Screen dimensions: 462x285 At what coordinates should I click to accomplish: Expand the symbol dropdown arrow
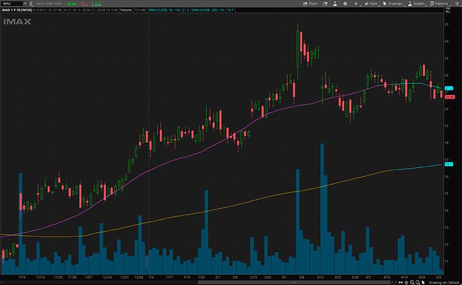tap(25, 3)
